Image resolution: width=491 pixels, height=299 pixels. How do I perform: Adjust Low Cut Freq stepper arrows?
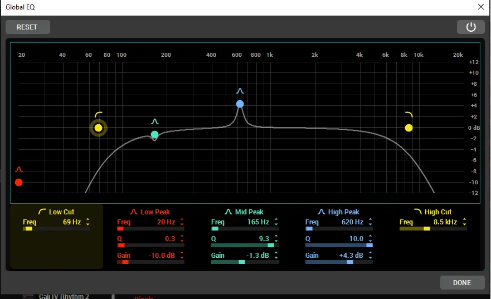pyautogui.click(x=87, y=222)
